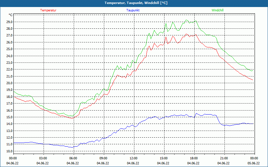Click the '22,0' y-axis value
Image resolution: width=268 pixels, height=167 pixels.
coord(9,69)
